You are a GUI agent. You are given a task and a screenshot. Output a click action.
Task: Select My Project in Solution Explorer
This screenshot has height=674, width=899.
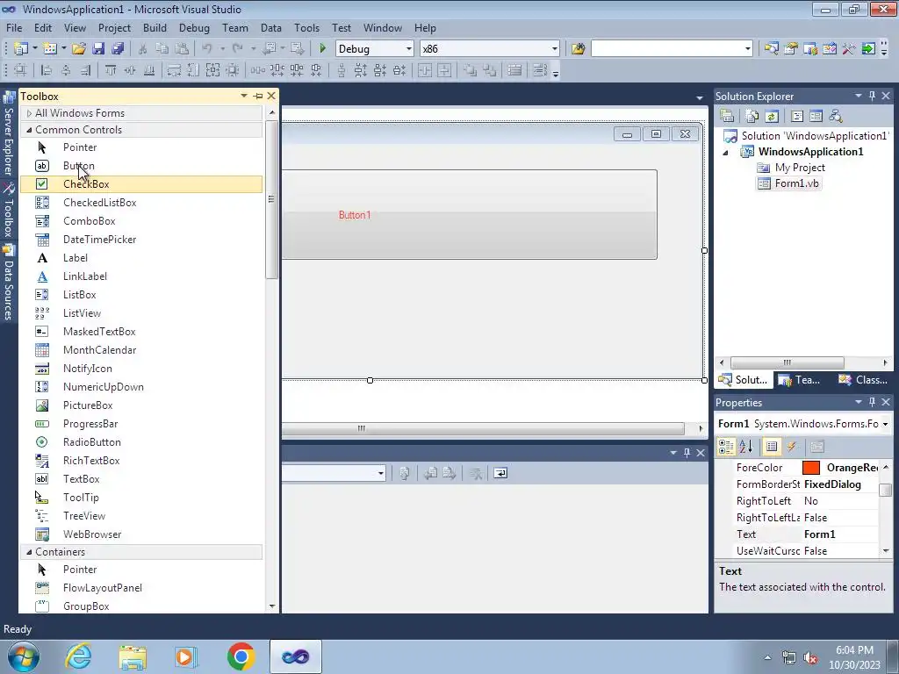pos(799,168)
